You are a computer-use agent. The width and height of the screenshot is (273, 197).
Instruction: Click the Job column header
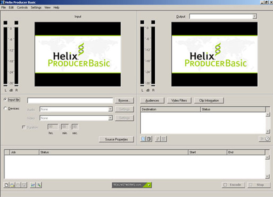[x=24, y=152]
